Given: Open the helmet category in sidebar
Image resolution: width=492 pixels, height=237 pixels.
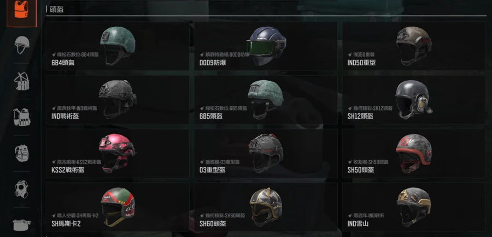Looking at the screenshot, I should click(x=22, y=45).
